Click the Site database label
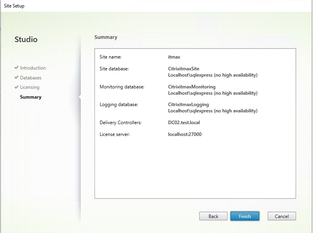The image size is (313, 233). click(x=114, y=69)
